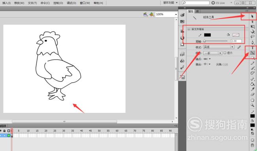The width and height of the screenshot is (257, 151).
Task: Open the collapsed Swatches panel icon
Action: 182,22
